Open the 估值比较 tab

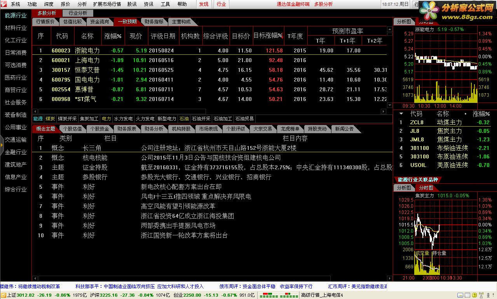pyautogui.click(x=73, y=22)
